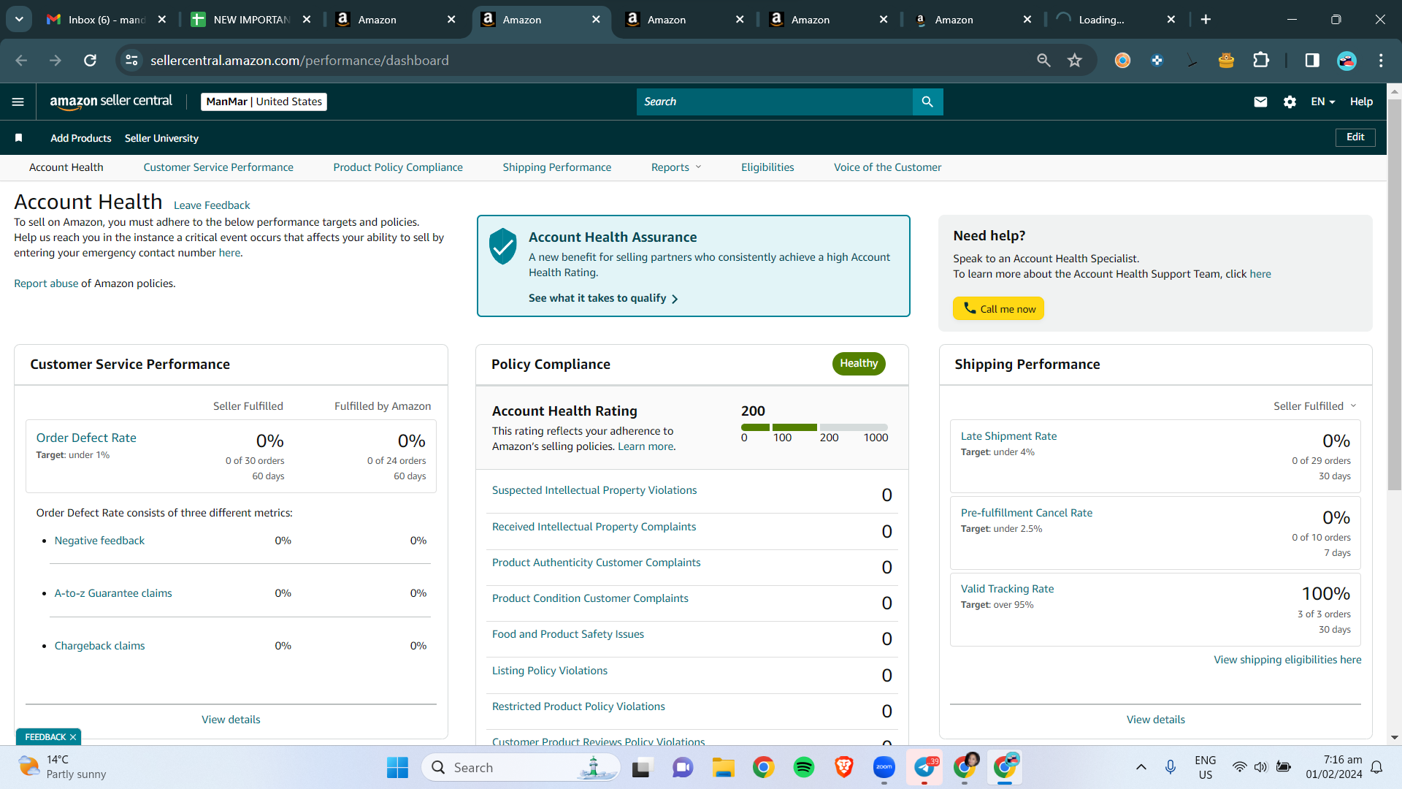The image size is (1402, 789).
Task: Open Product Policy Compliance tab
Action: pyautogui.click(x=398, y=167)
